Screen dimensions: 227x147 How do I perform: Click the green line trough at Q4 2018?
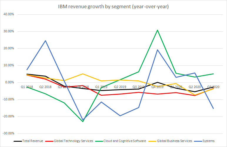(x=83, y=121)
